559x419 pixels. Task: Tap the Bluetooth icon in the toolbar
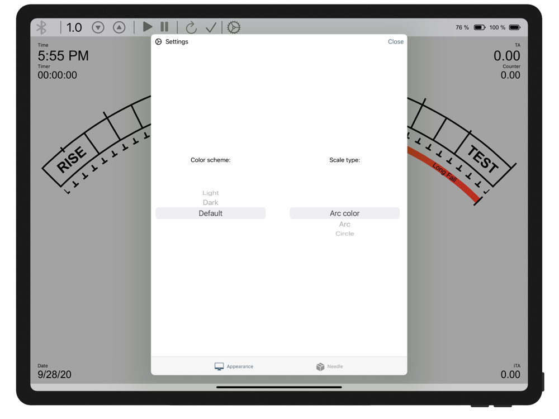(x=42, y=27)
